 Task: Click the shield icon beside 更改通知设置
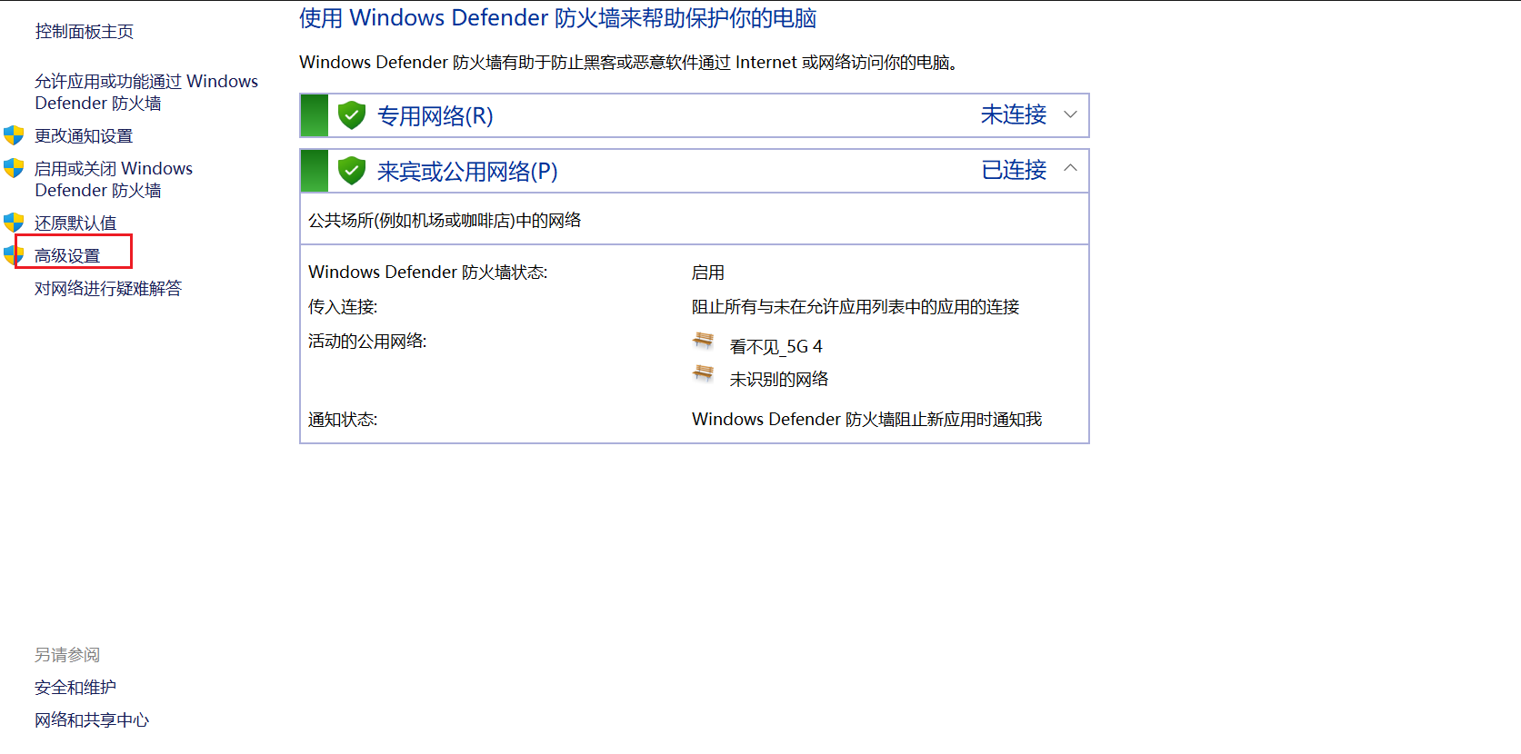14,135
